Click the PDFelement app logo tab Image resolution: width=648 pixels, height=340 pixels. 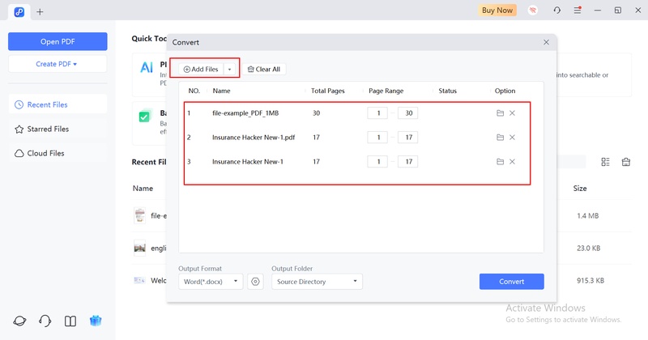[19, 12]
